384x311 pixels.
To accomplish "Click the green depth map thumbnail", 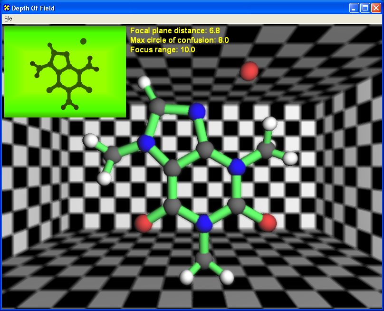I will [65, 72].
